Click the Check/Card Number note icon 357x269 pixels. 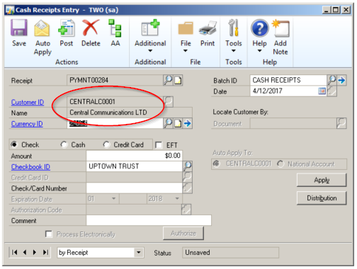(188, 188)
